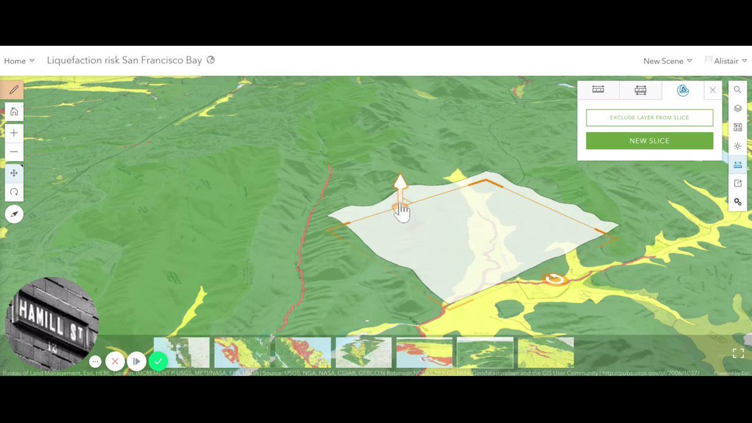
Task: Enable the pan navigation mode
Action: [x=13, y=173]
